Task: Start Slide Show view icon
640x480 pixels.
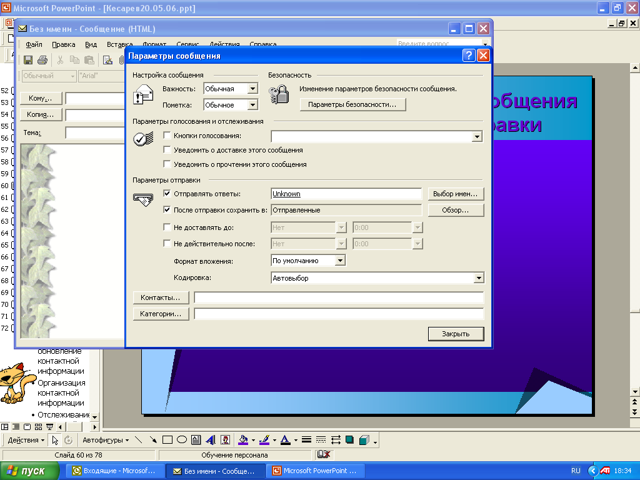Action: (x=50, y=427)
